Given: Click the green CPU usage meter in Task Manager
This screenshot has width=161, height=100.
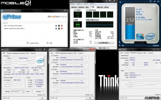Looking at the screenshot, I should pos(78,15).
